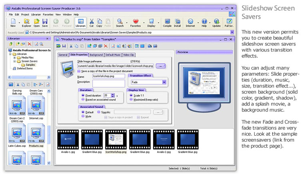Screen dimensions: 304x176
Task: Click the save icon in Products.ssp toolbar
Action: pyautogui.click(x=64, y=46)
